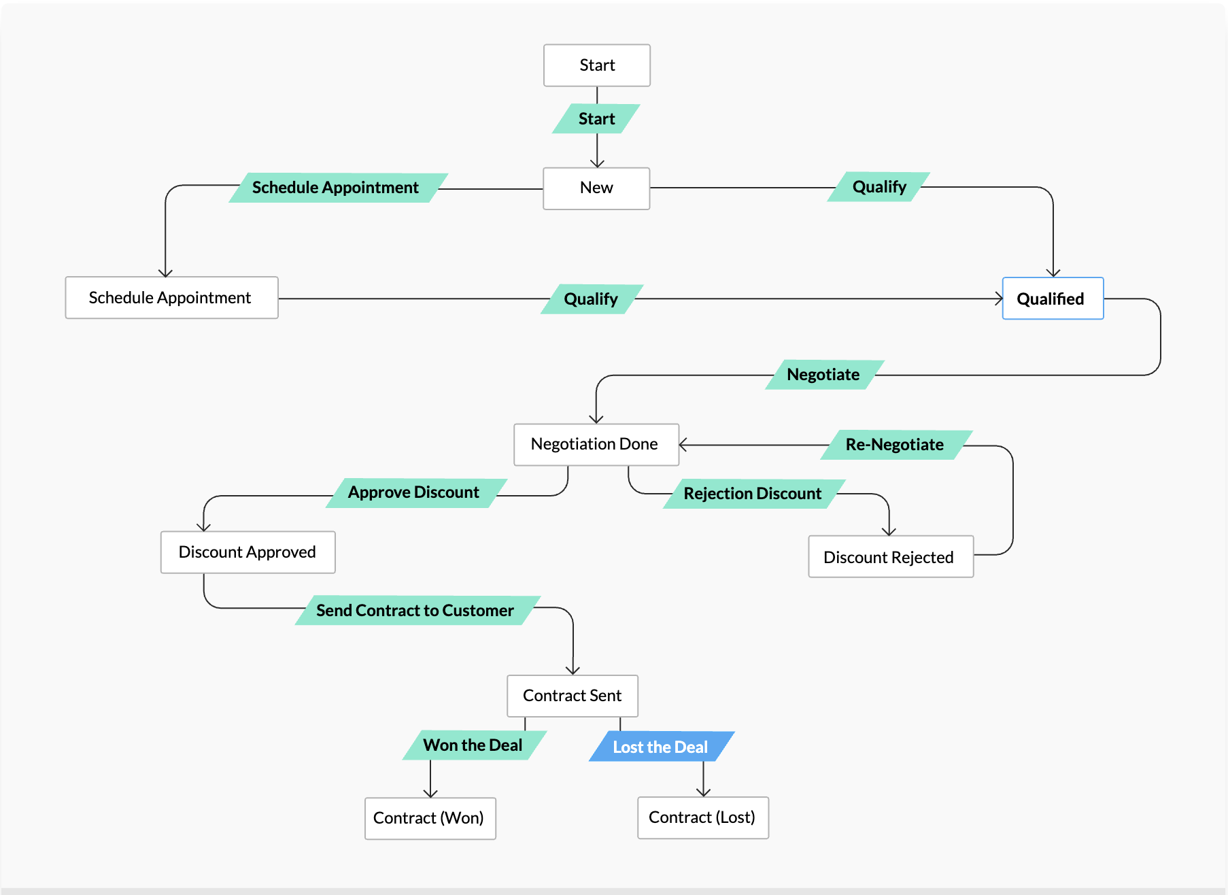
Task: Click the Rejection Discount transition
Action: 751,493
